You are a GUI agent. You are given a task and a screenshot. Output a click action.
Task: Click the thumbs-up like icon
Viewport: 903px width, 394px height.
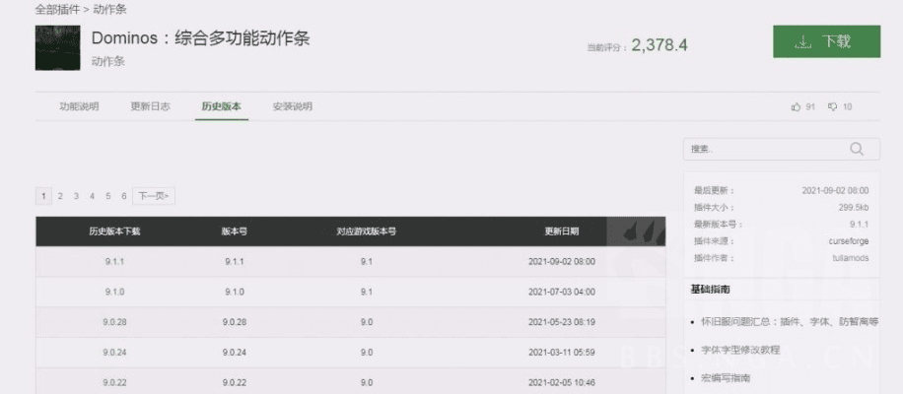click(x=796, y=106)
